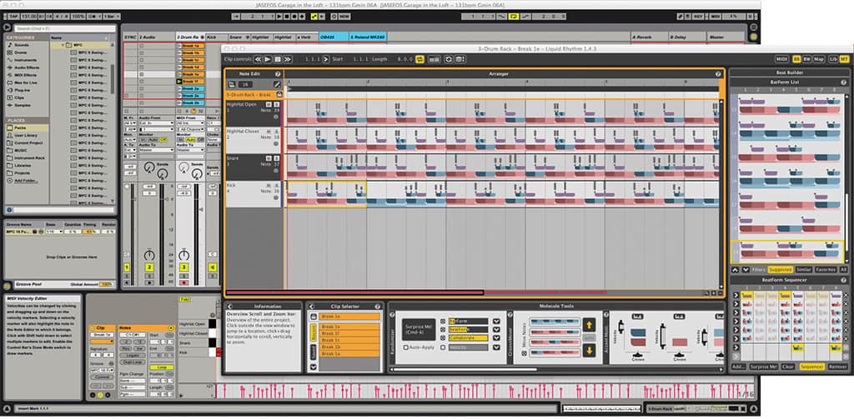The width and height of the screenshot is (854, 419).
Task: Click the lock icon on 3-Drum Rack track
Action: point(279,94)
